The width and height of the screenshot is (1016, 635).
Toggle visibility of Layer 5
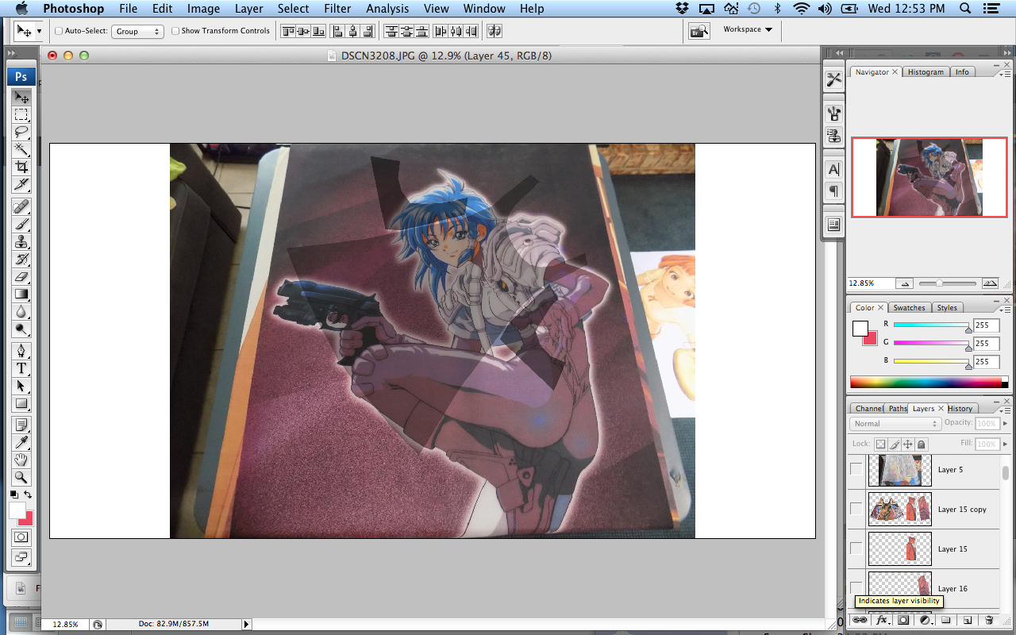click(856, 469)
